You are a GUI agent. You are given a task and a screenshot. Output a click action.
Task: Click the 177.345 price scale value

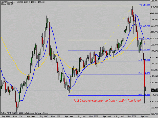154,70
